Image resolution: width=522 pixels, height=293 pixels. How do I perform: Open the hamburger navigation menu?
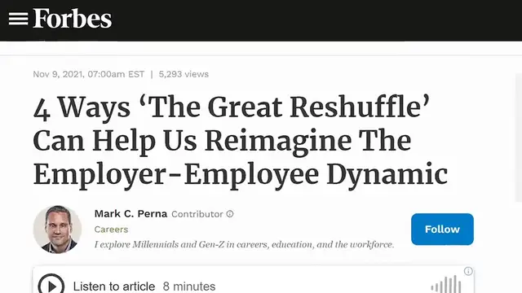18,19
